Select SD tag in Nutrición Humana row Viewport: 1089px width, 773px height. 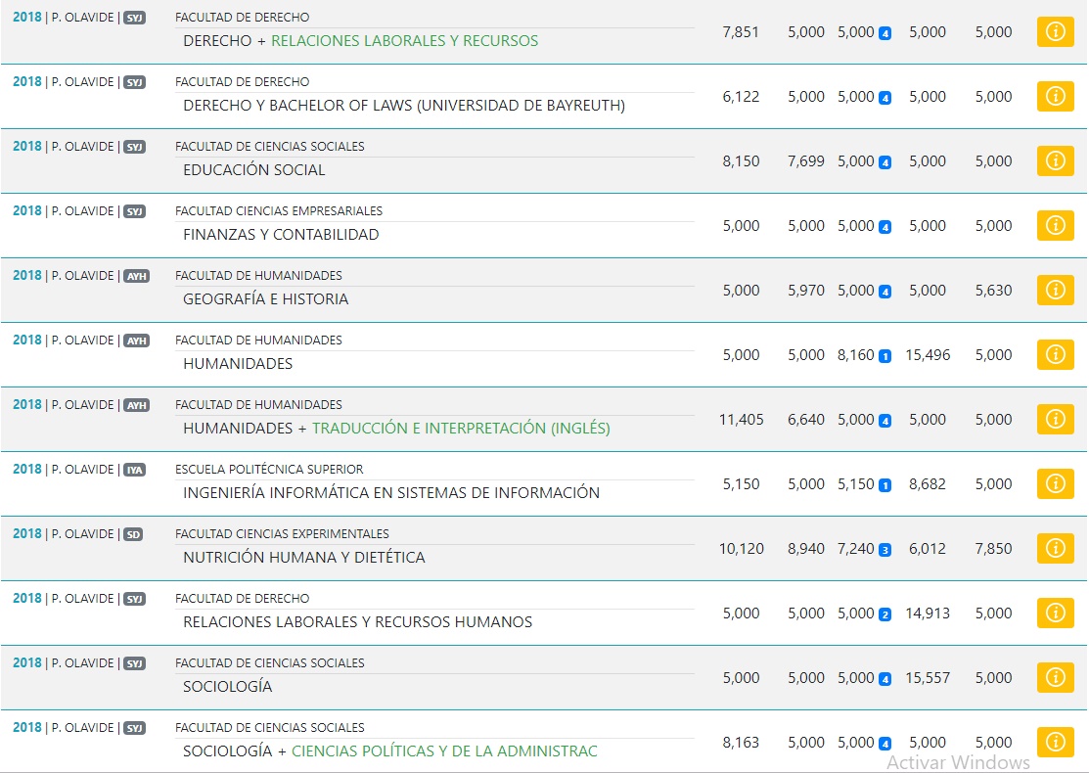pos(133,534)
